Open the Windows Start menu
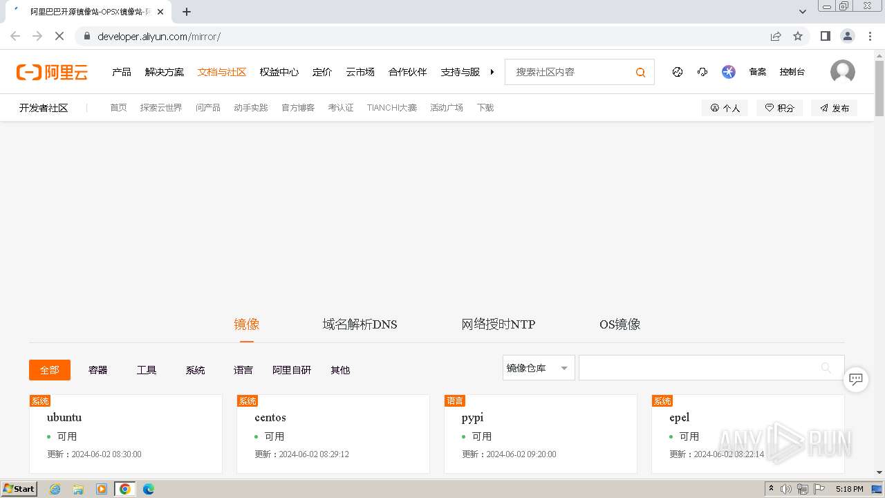Viewport: 885px width, 498px height. [19, 489]
